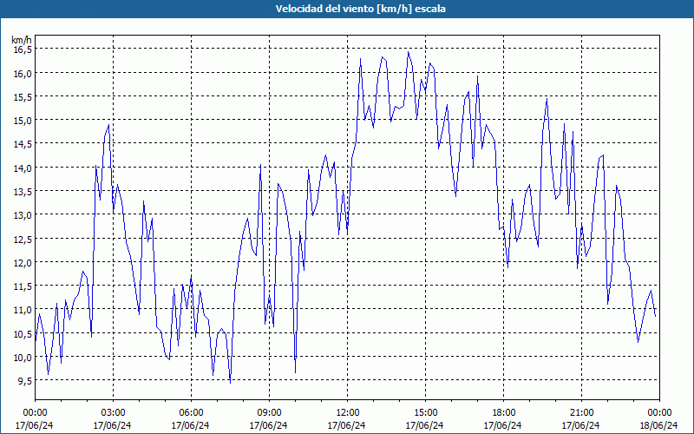Select the 11,0 y-axis label
694x434 pixels.
point(23,310)
